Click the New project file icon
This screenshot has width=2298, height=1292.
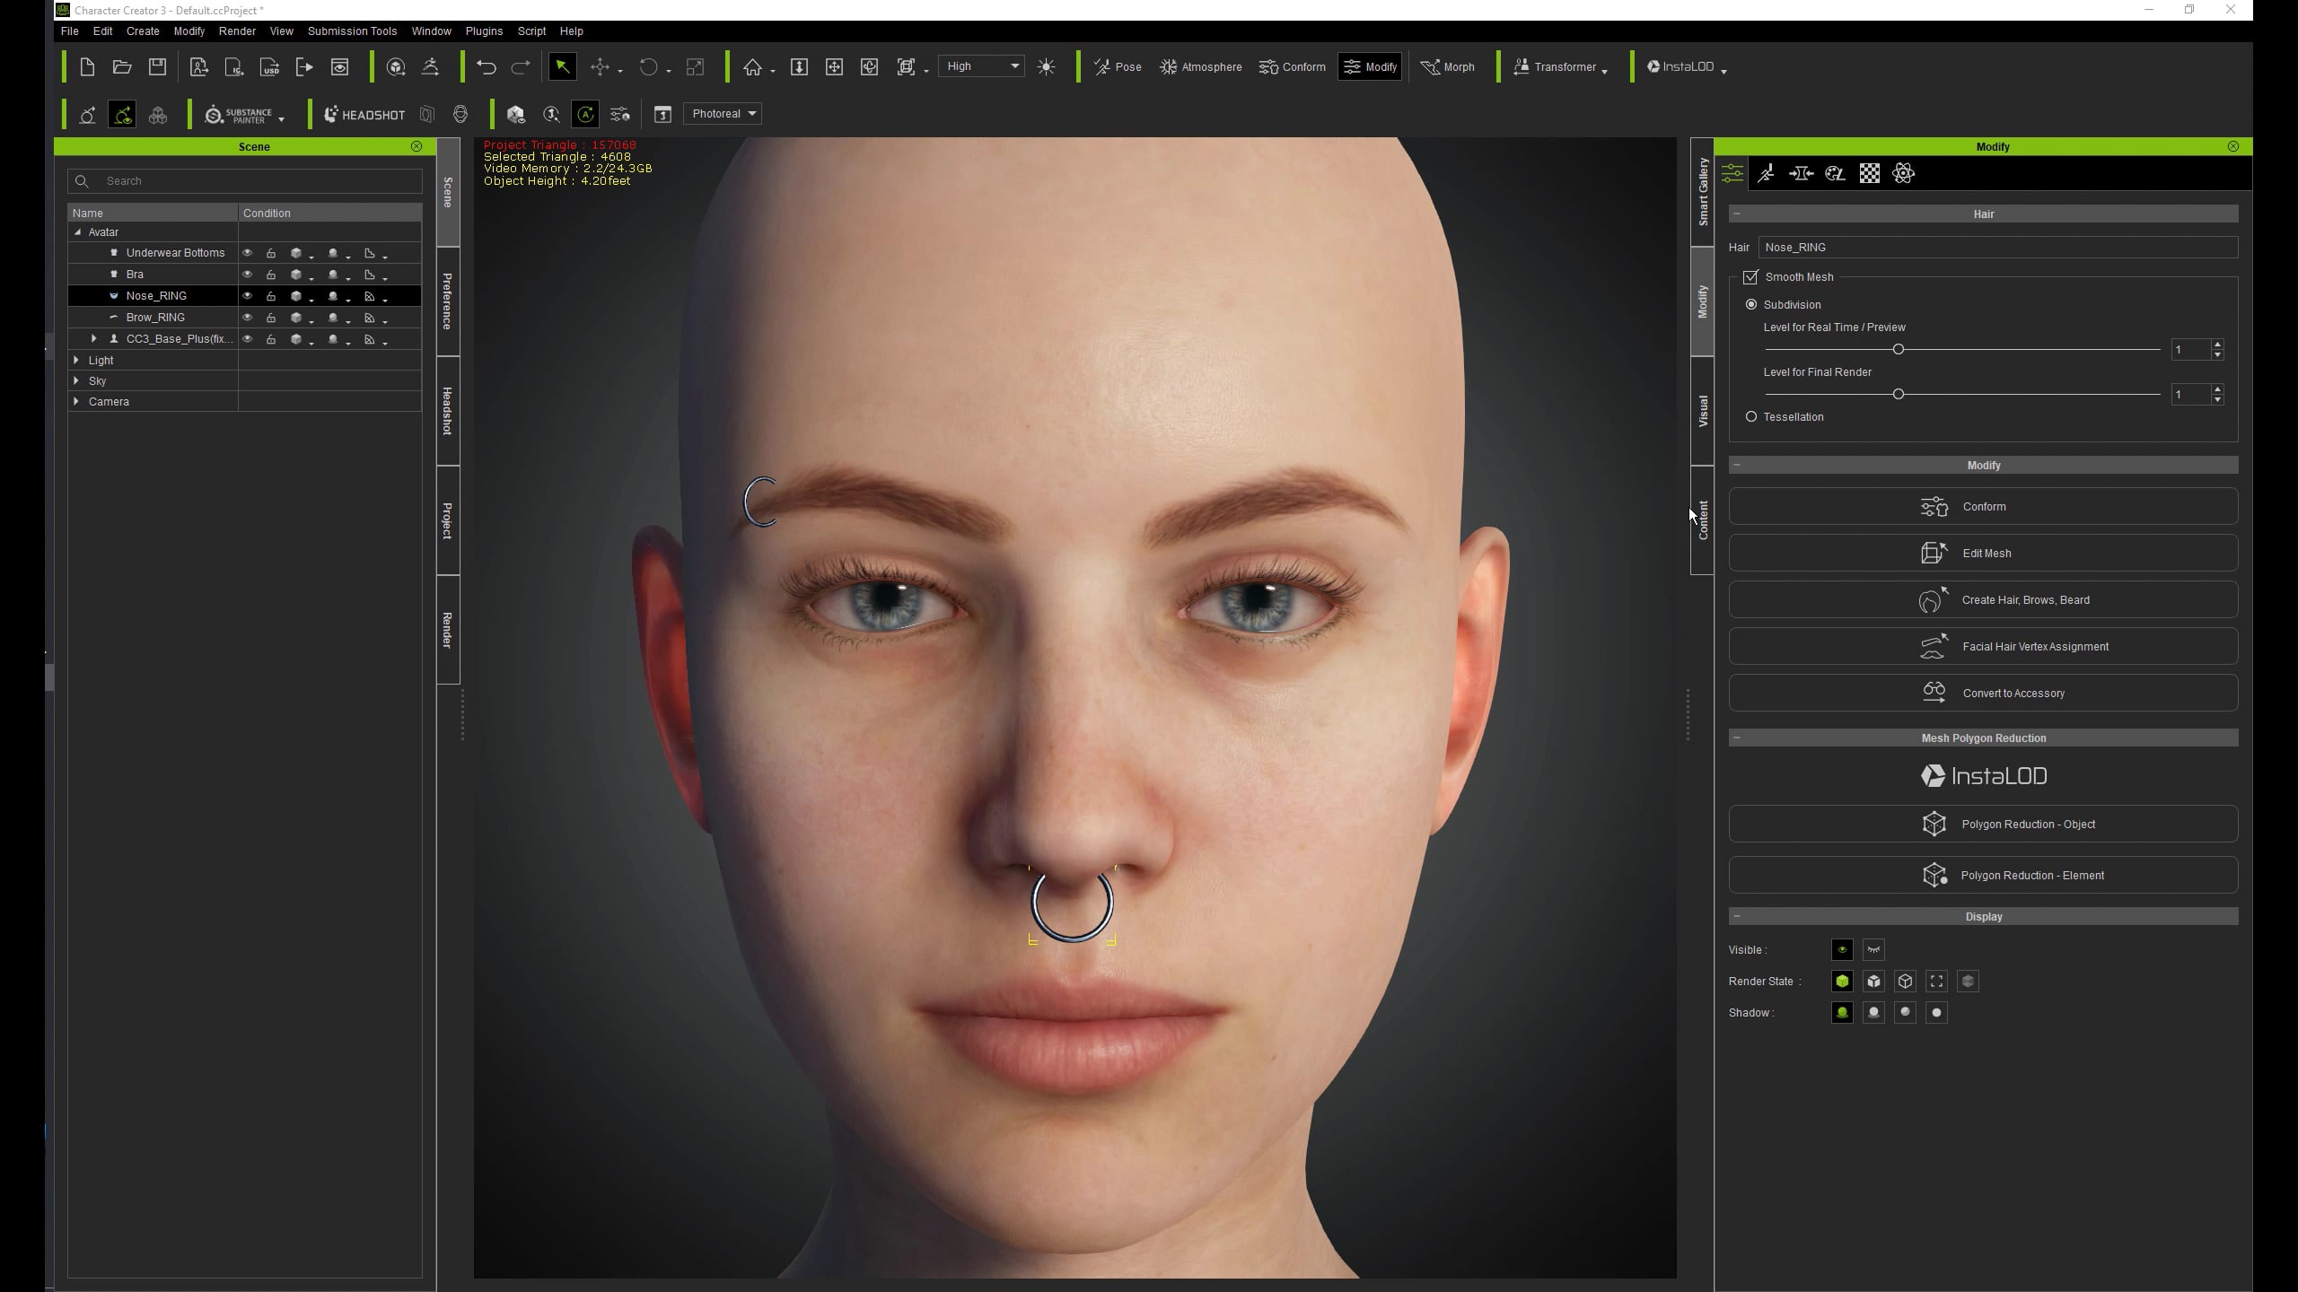coord(87,67)
